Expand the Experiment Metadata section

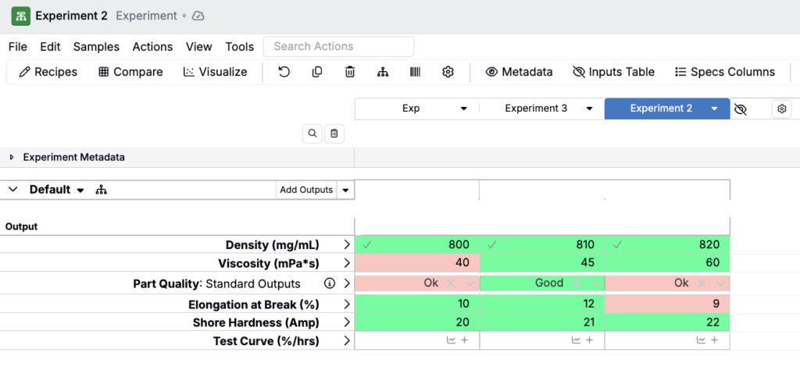pos(12,157)
